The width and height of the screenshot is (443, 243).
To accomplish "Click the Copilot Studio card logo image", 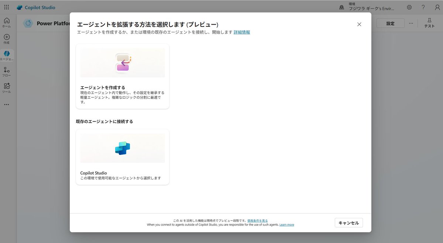I will pos(123,148).
